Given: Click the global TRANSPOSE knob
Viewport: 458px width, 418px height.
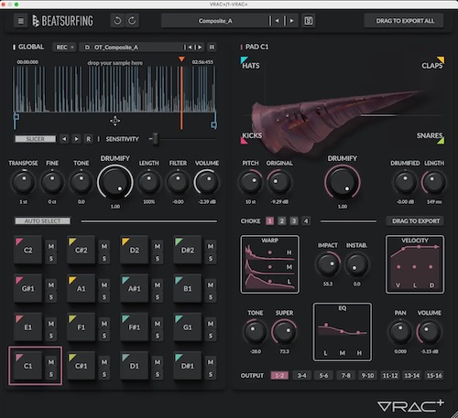Looking at the screenshot, I should click(23, 182).
